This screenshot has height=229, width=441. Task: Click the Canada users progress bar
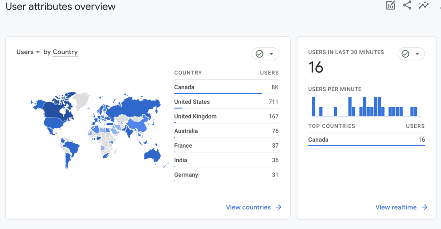pos(218,93)
